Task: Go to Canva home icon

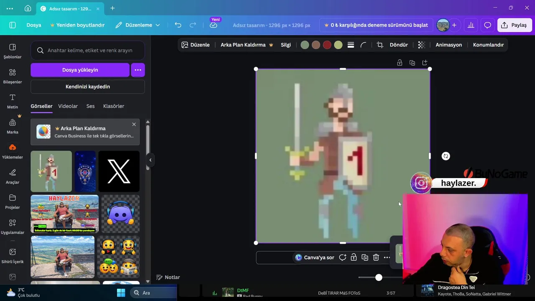Action: [x=28, y=8]
